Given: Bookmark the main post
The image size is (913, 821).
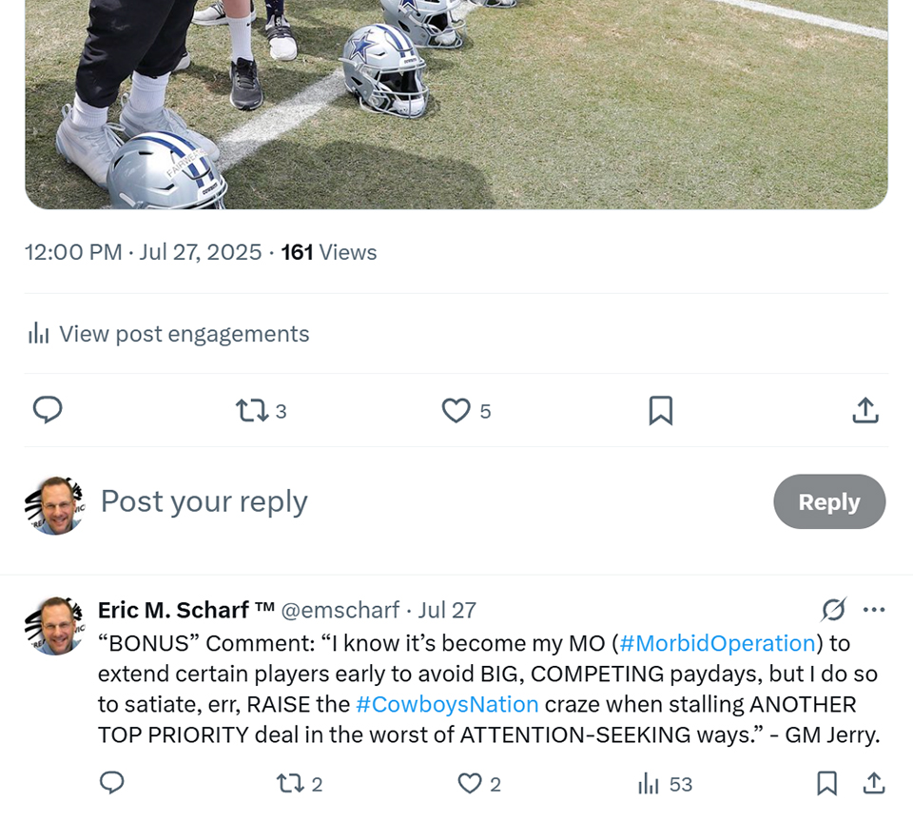Looking at the screenshot, I should (660, 411).
